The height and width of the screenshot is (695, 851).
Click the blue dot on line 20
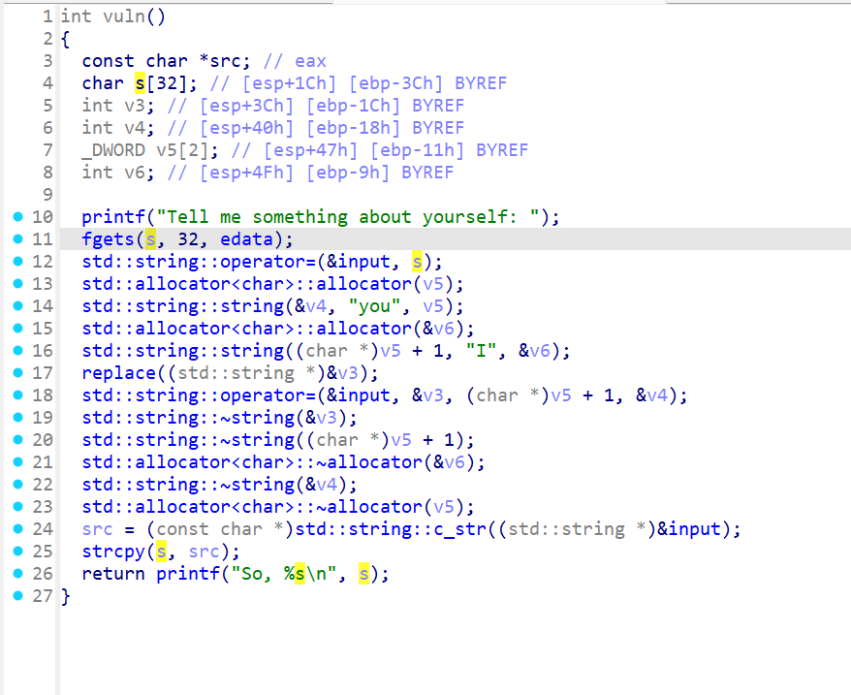click(16, 440)
